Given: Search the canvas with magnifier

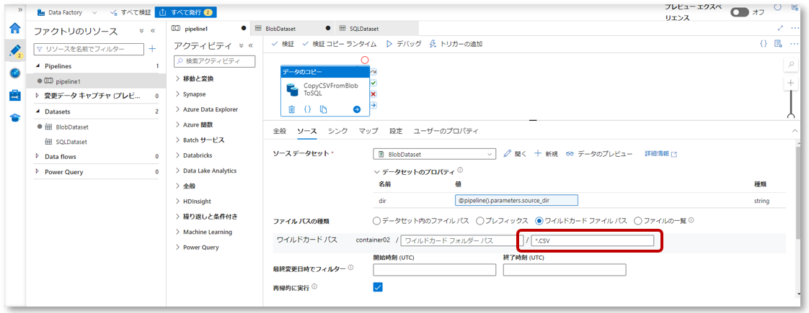Looking at the screenshot, I should pyautogui.click(x=791, y=64).
